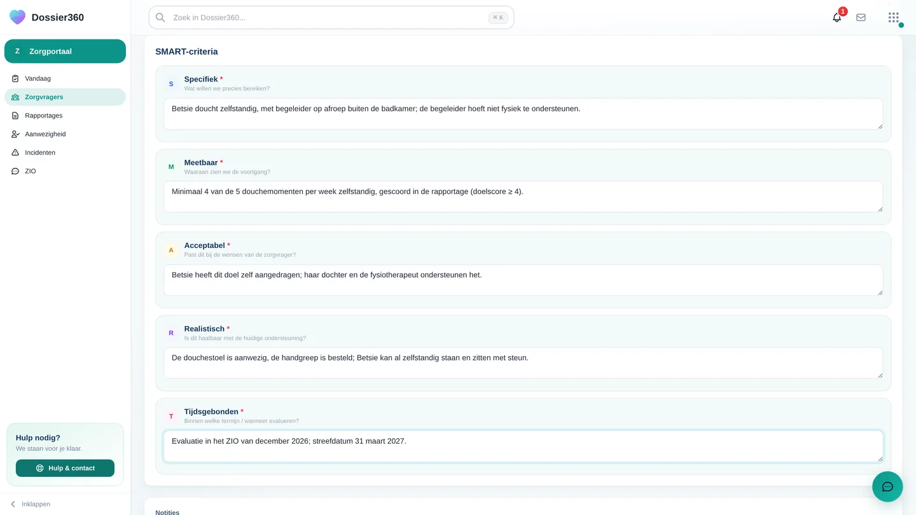Image resolution: width=916 pixels, height=515 pixels.
Task: Click the Hulp & contact button
Action: (x=65, y=468)
